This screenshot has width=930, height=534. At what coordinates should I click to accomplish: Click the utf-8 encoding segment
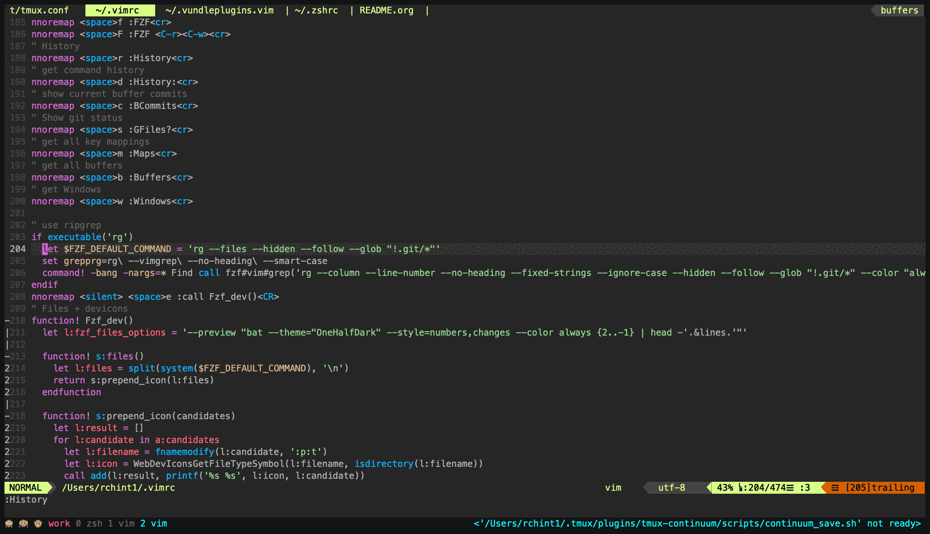671,488
